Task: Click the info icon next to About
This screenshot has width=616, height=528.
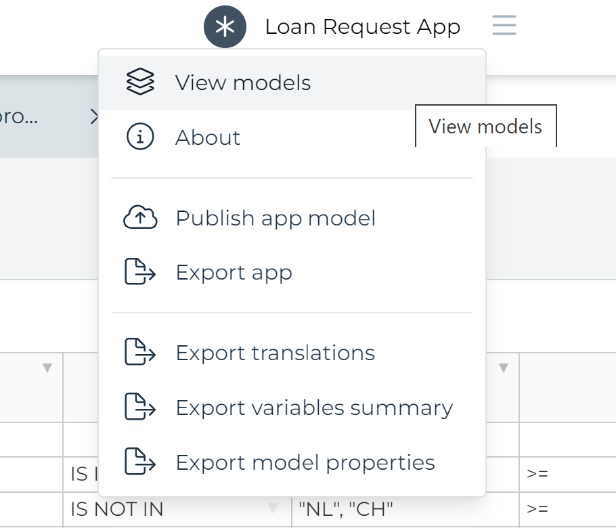Action: [x=139, y=137]
